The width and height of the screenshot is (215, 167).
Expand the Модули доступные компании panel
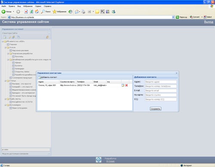(49, 154)
